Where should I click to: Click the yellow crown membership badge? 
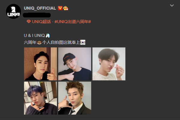tap(66, 8)
